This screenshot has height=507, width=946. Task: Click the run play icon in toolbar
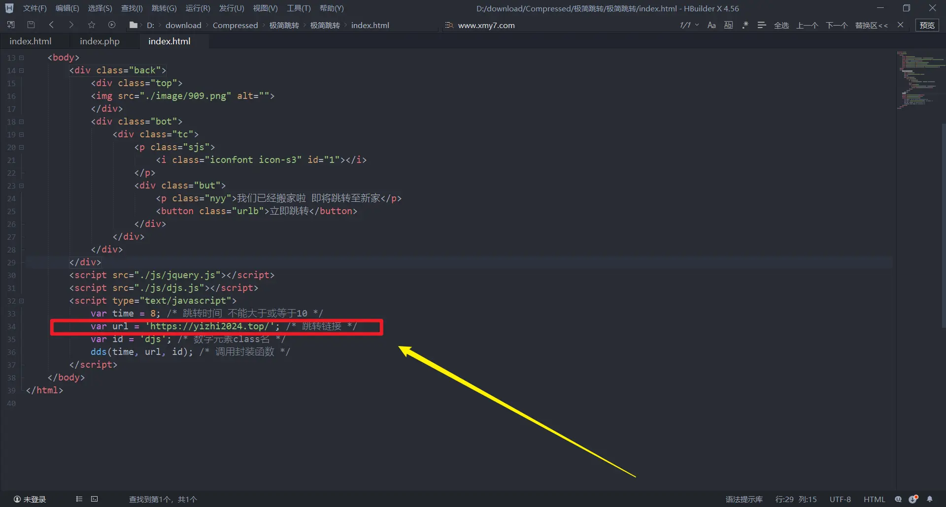(x=112, y=25)
